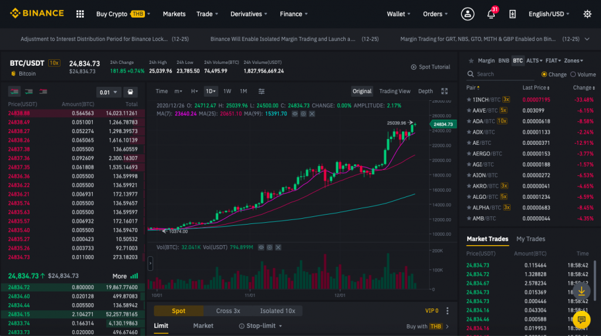Remove the Volume indicator with X
The height and width of the screenshot is (336, 601).
[x=278, y=247]
